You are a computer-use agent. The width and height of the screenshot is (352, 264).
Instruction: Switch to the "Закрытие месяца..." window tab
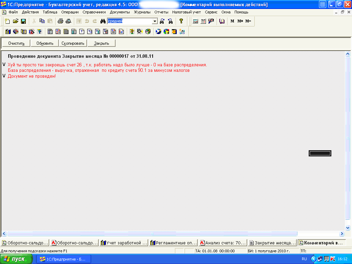click(x=273, y=243)
